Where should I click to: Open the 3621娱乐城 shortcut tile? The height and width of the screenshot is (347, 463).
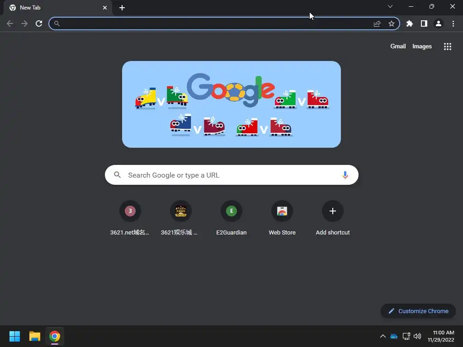pos(181,218)
